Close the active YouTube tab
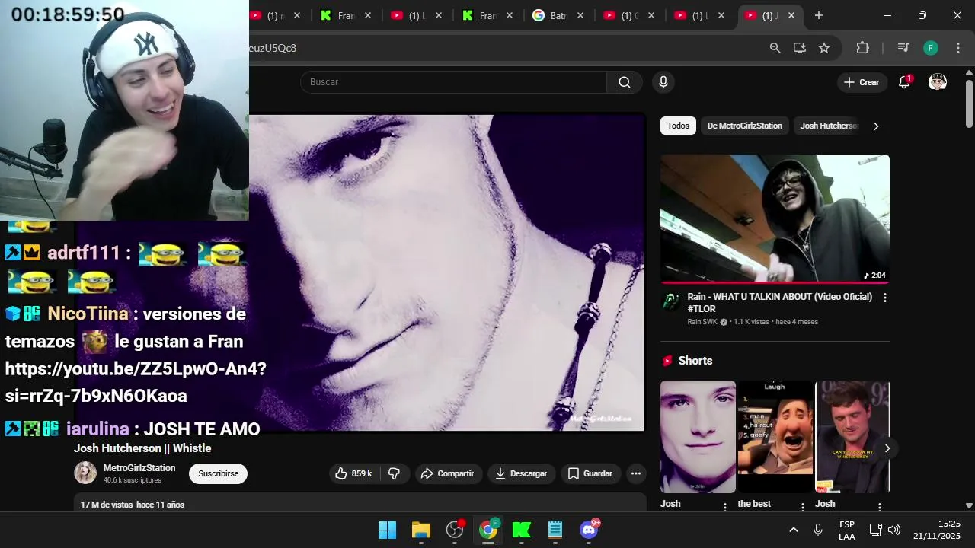The width and height of the screenshot is (975, 548). point(791,15)
